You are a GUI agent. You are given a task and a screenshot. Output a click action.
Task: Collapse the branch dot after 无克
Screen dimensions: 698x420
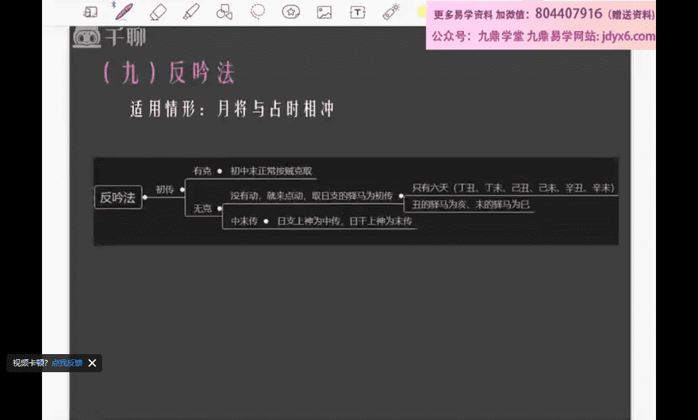(220, 208)
